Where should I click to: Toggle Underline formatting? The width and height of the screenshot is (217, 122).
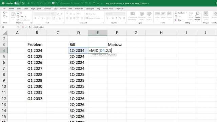pos(42,18)
